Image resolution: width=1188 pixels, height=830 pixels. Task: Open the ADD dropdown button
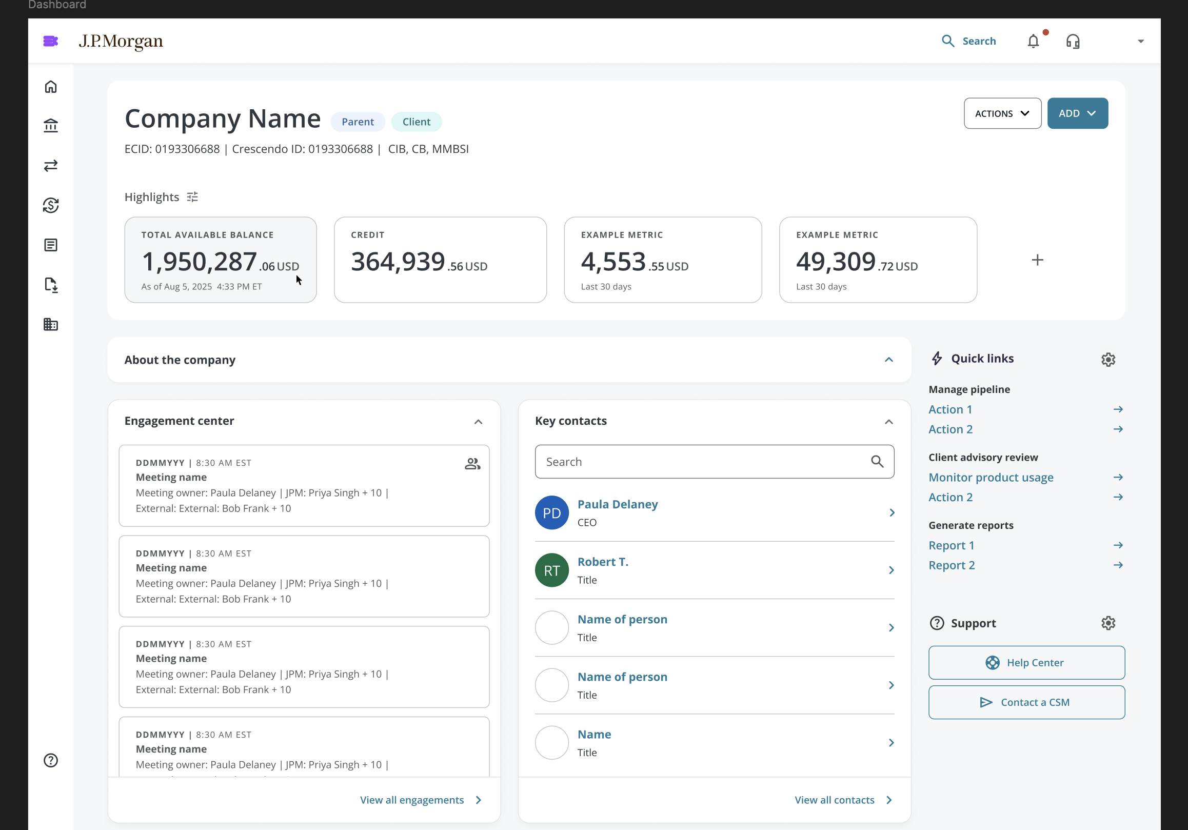1077,113
